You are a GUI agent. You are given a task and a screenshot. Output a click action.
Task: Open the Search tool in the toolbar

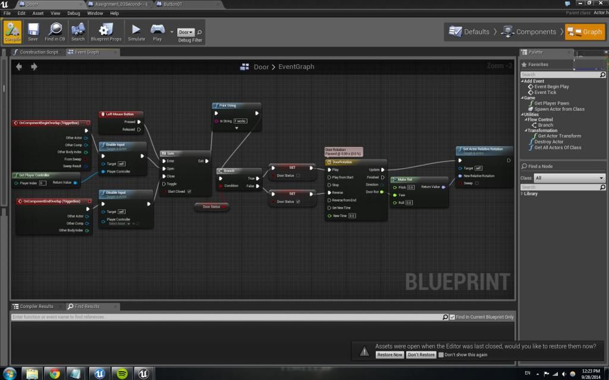78,31
